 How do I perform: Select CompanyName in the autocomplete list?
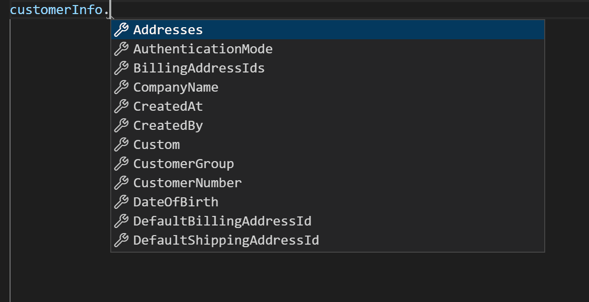pyautogui.click(x=176, y=87)
